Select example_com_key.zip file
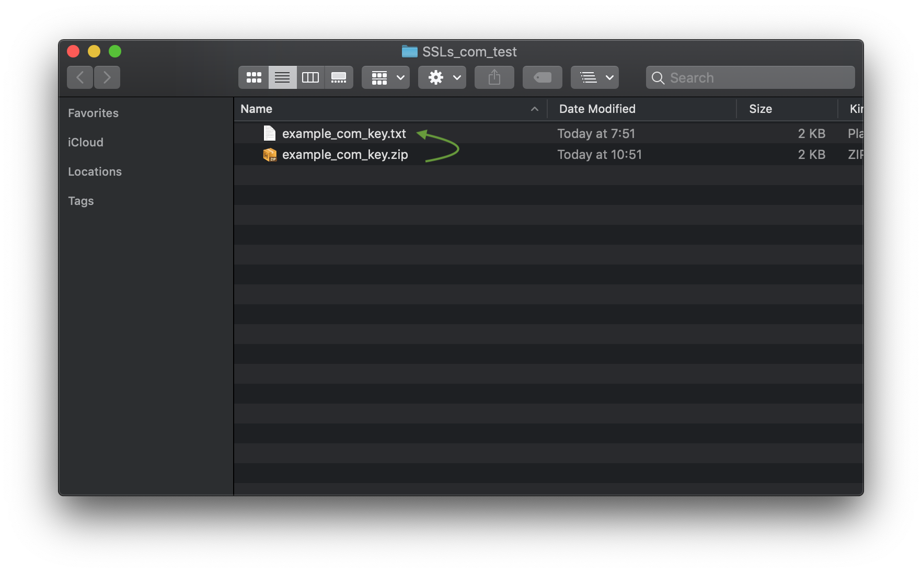Screen dimensions: 922x573 549,154
